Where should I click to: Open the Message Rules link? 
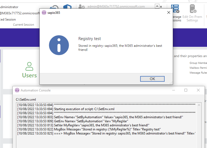click(x=198, y=73)
